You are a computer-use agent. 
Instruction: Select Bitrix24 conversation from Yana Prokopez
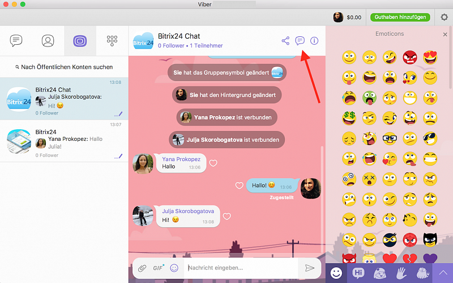tap(64, 141)
